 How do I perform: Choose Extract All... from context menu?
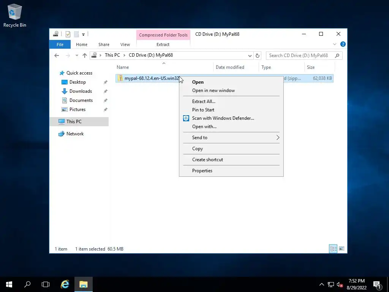point(231,102)
